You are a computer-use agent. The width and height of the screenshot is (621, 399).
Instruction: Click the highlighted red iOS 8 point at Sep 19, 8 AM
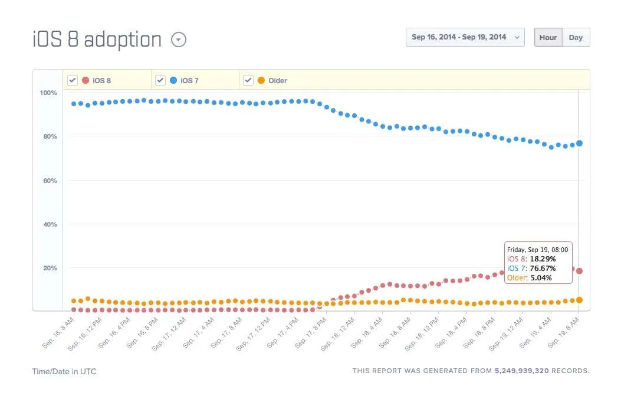[579, 271]
